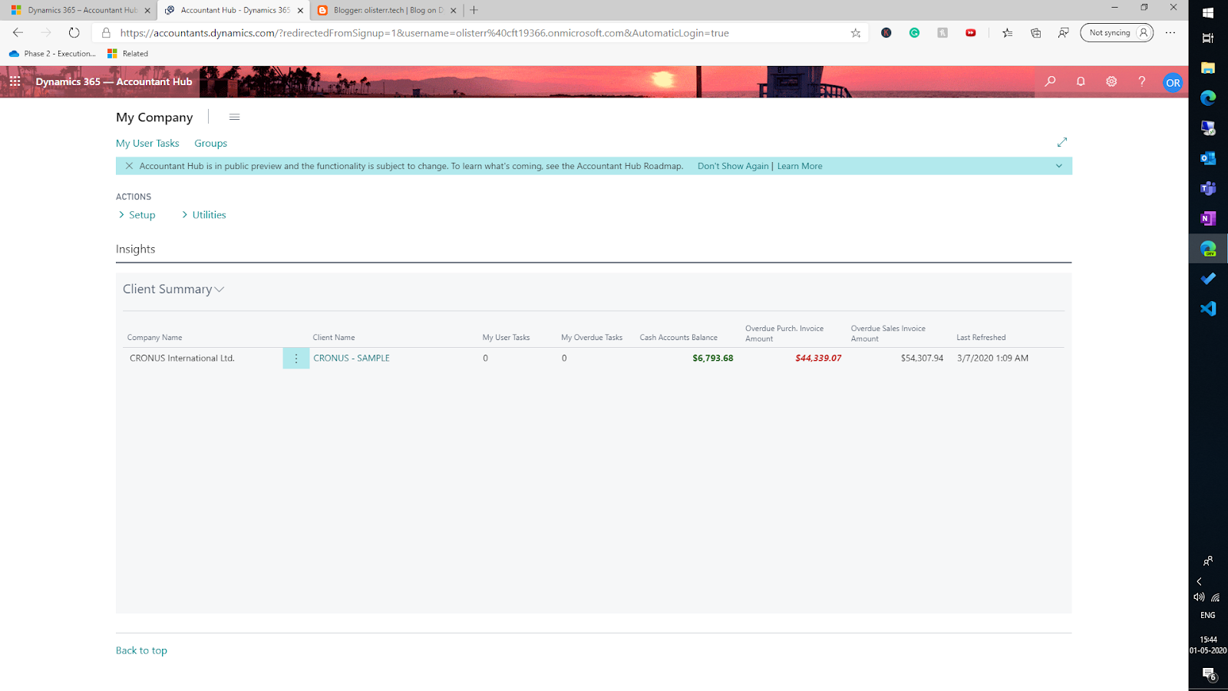The width and height of the screenshot is (1228, 691).
Task: Open the Groups menu item
Action: point(211,144)
